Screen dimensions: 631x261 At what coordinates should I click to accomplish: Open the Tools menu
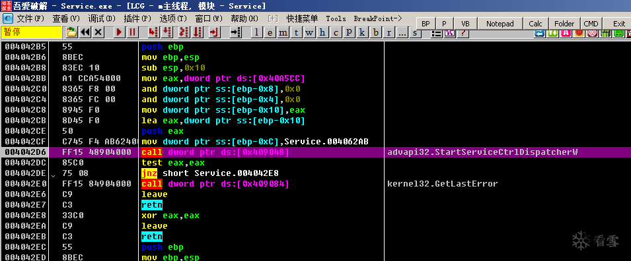click(x=336, y=19)
